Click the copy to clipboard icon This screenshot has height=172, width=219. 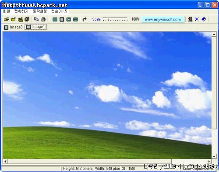click(36, 19)
